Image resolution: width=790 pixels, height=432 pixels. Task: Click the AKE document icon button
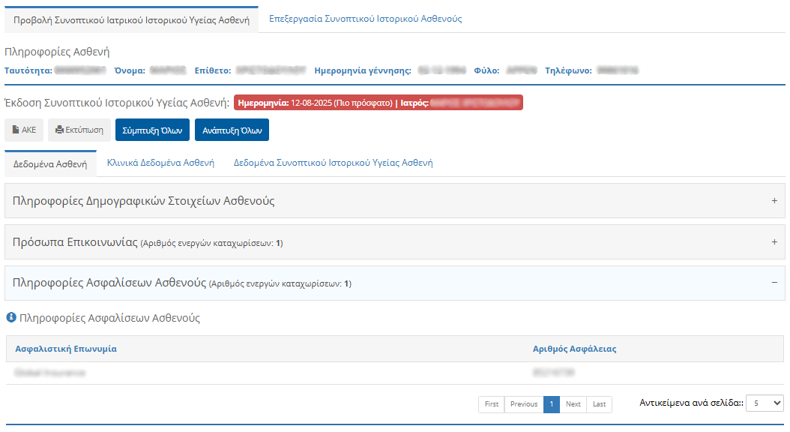coord(16,130)
